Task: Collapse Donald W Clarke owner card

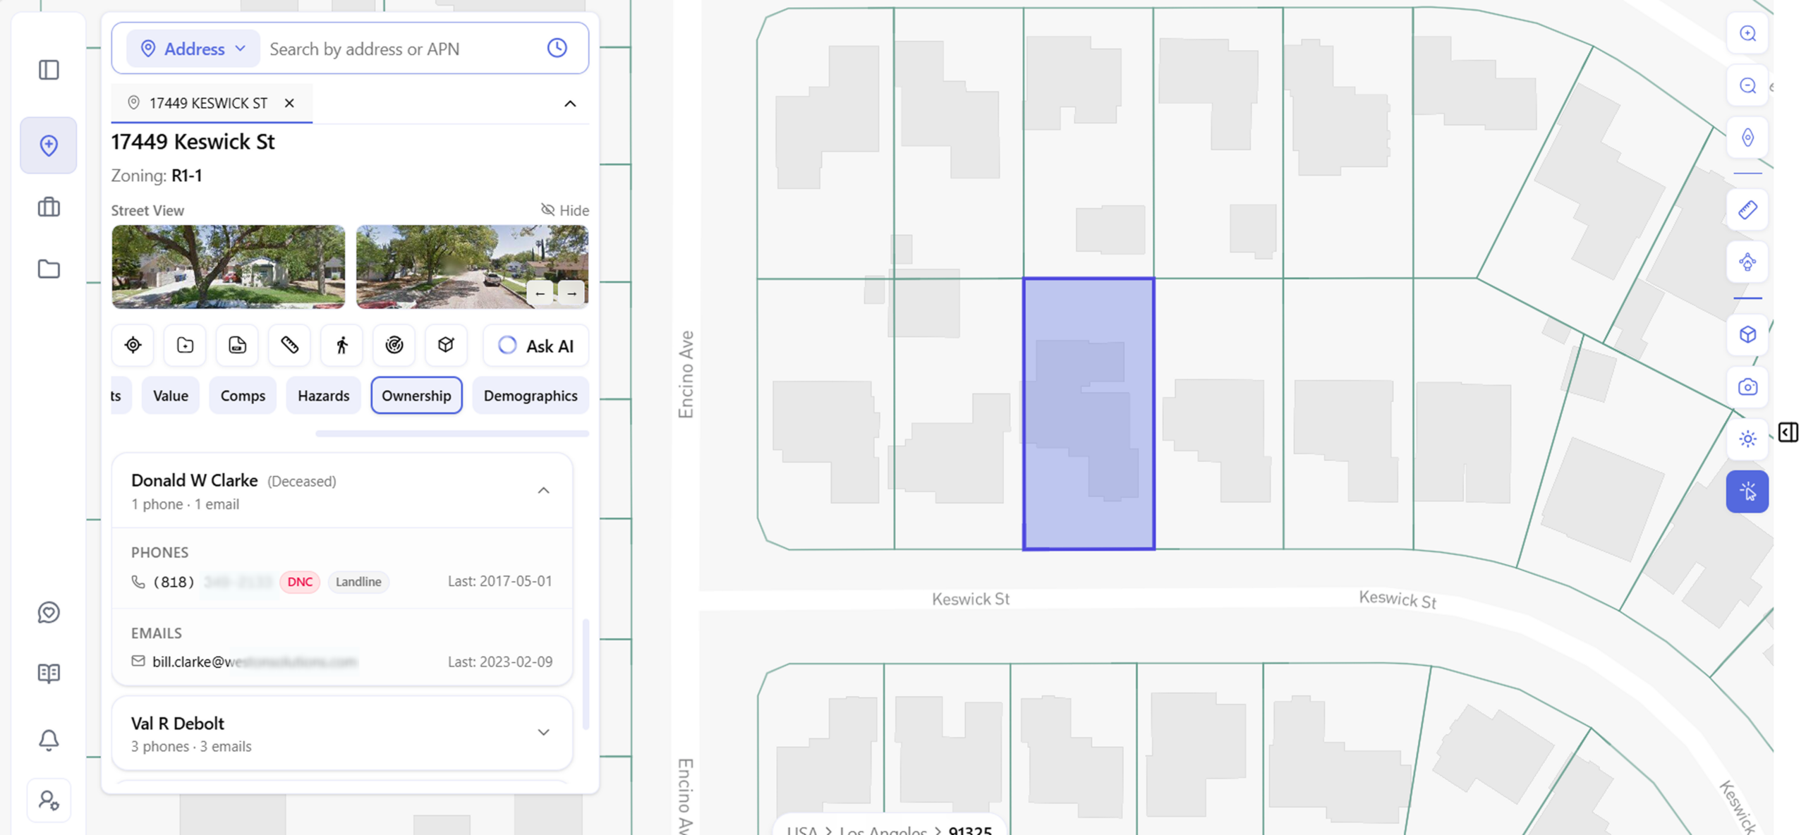Action: pos(543,490)
